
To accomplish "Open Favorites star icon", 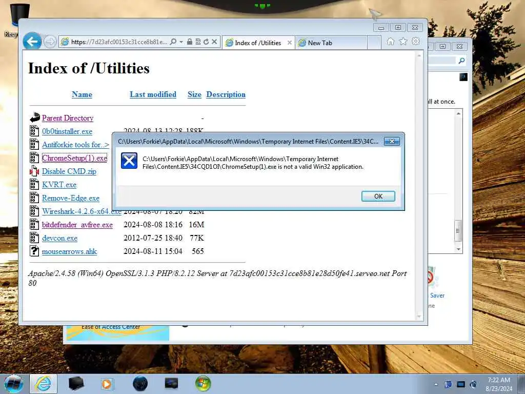I will (403, 42).
